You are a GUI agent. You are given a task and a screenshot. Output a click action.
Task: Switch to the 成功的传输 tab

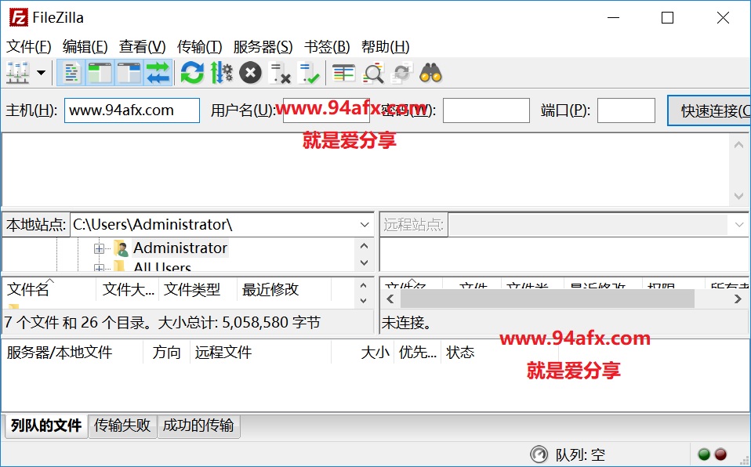click(x=198, y=425)
